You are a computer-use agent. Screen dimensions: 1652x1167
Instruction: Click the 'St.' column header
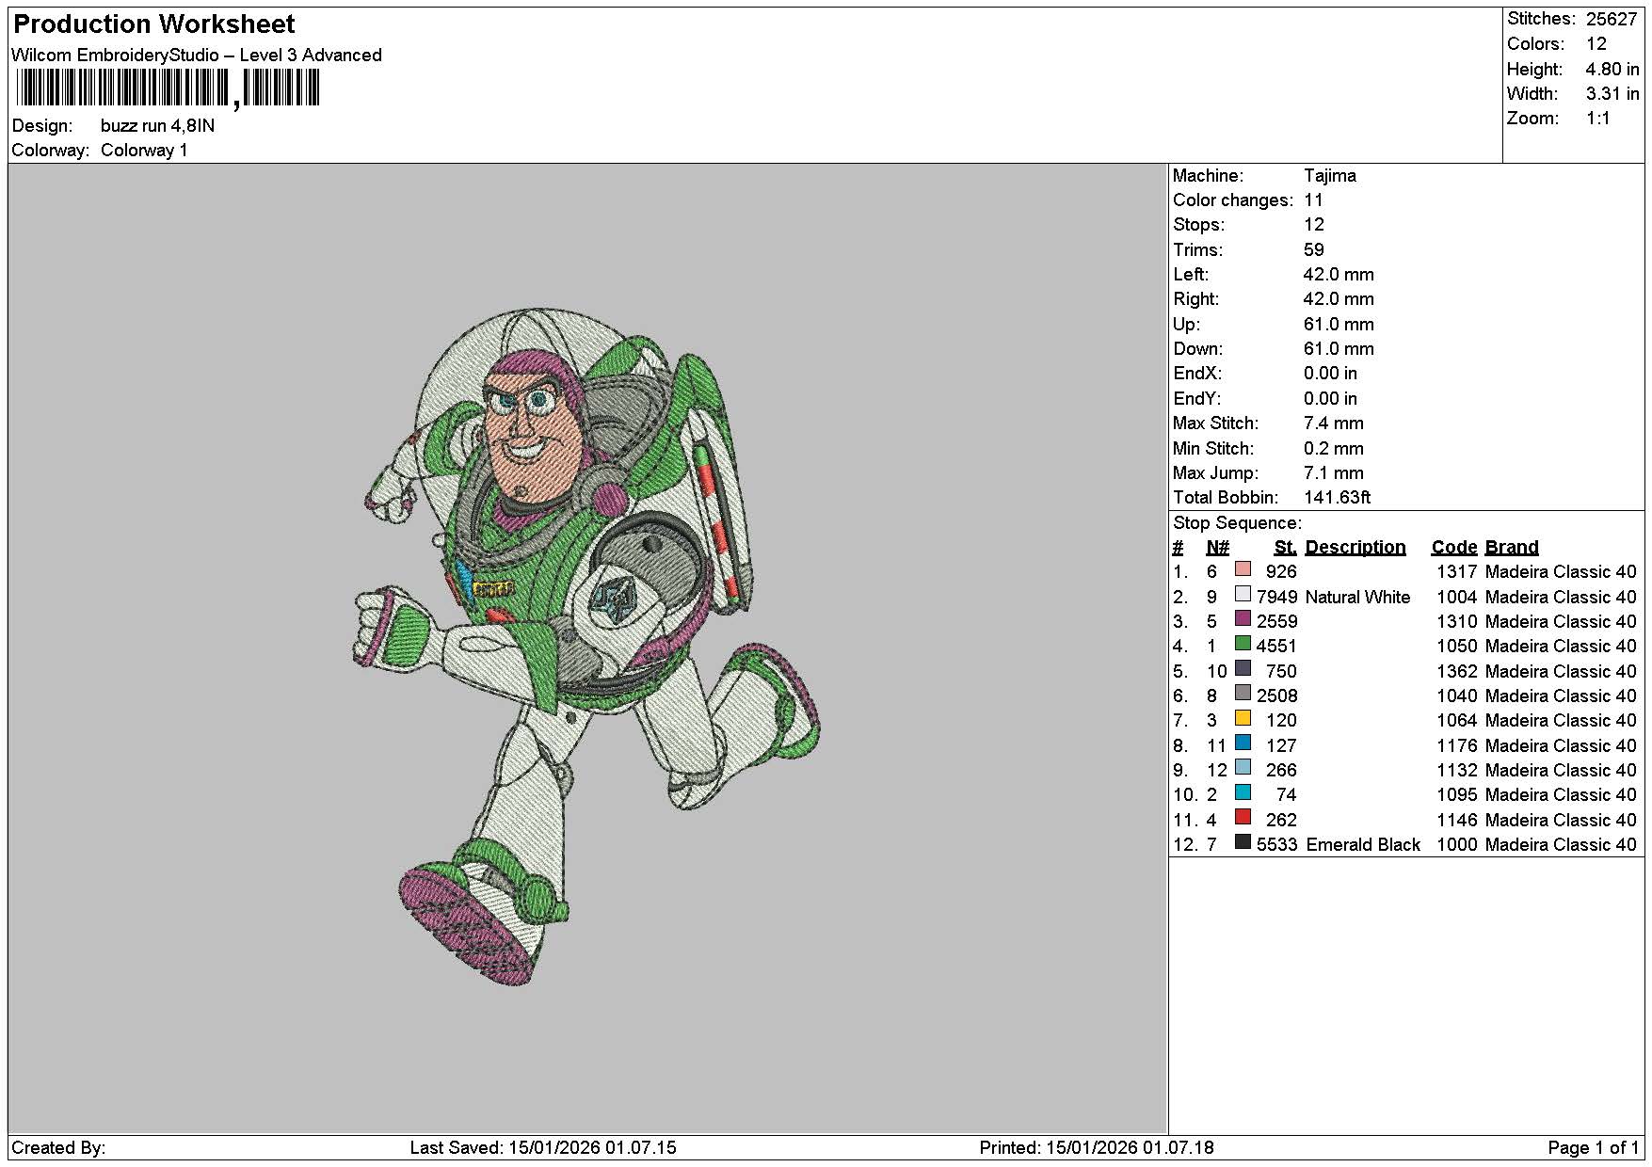pyautogui.click(x=1285, y=548)
